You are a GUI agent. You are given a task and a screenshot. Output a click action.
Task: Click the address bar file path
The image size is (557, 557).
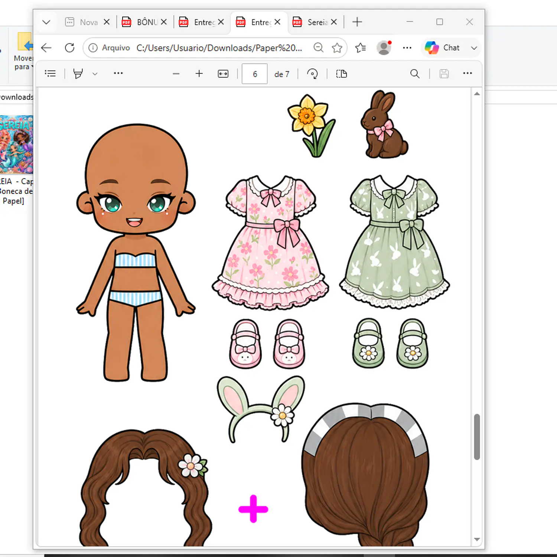(219, 48)
